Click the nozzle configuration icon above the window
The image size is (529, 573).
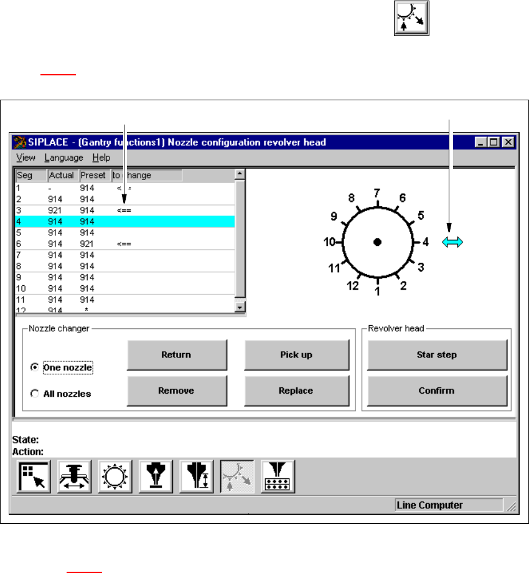point(411,18)
